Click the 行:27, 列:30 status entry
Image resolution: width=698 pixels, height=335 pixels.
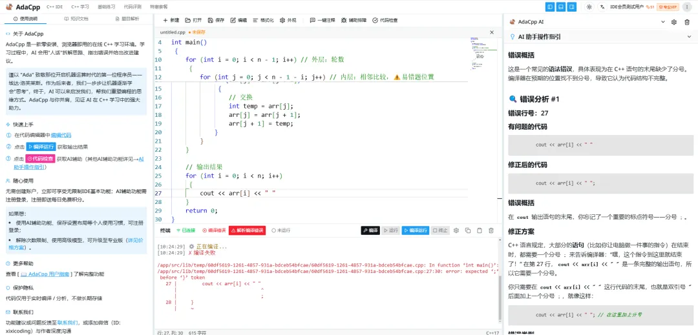[171, 332]
